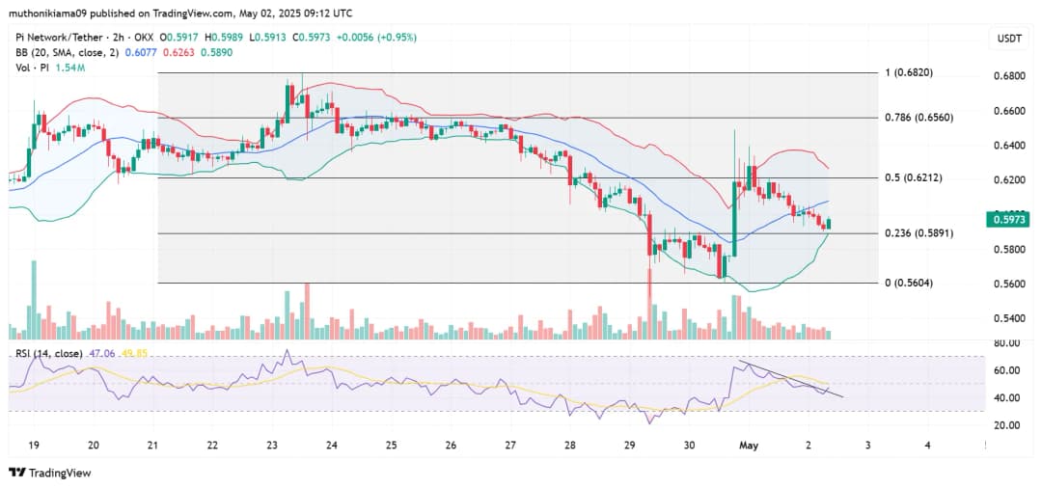Select the 0.5 (0.6212) Fibonacci level label
This screenshot has height=488, width=1042.
(914, 178)
